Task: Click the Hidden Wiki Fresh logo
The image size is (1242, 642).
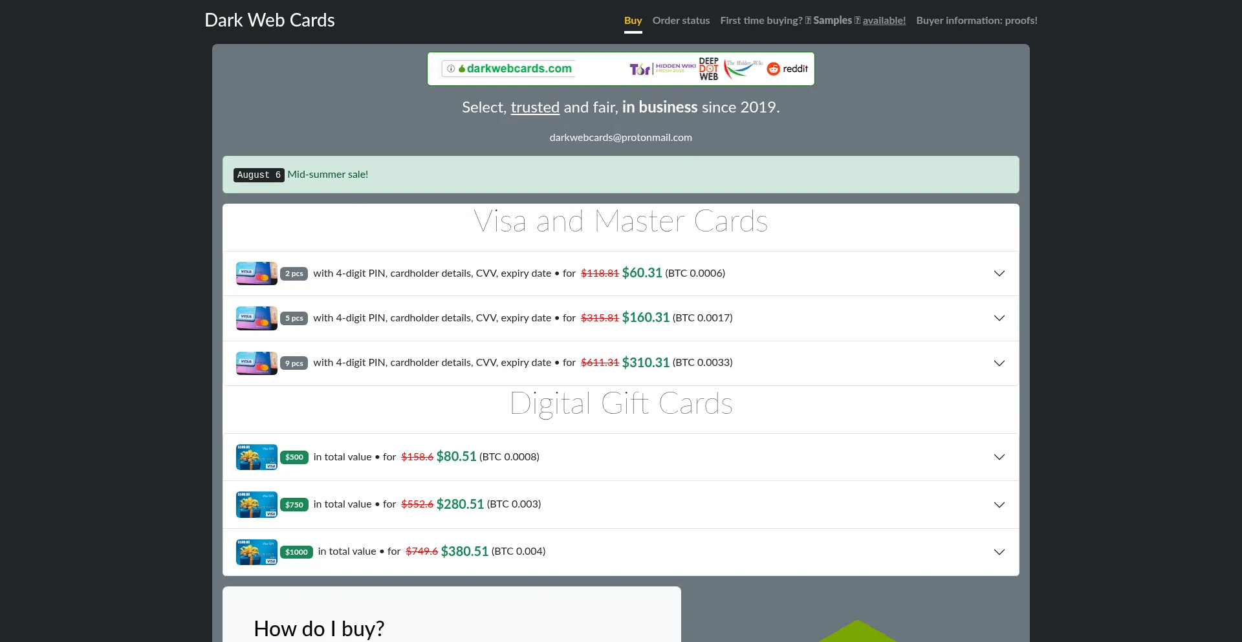Action: click(x=675, y=68)
